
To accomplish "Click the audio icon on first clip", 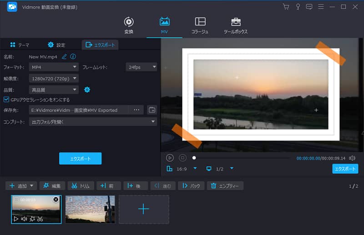I will tap(24, 219).
